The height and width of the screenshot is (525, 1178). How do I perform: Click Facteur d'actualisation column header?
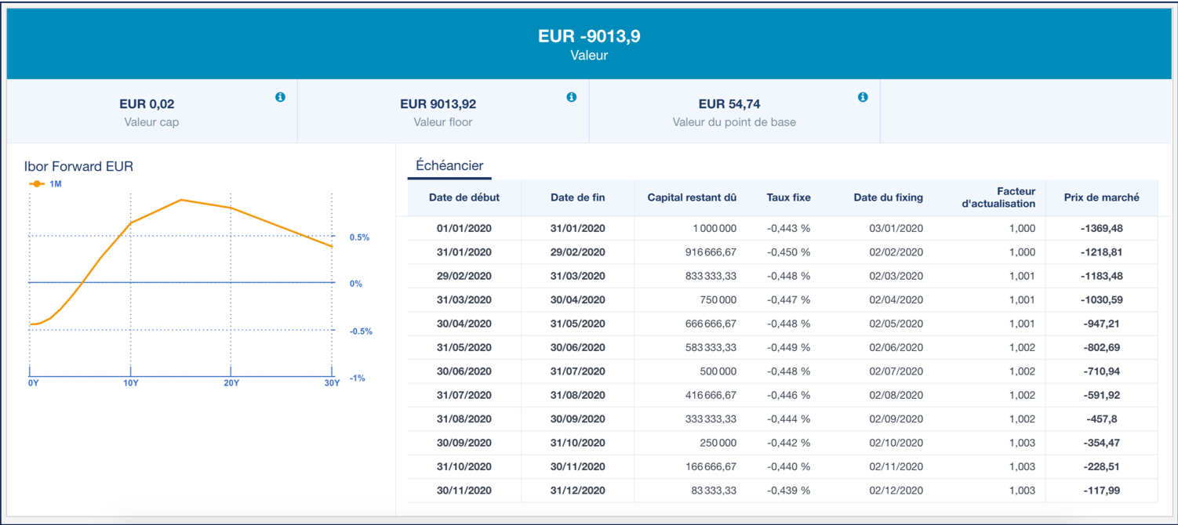tap(998, 197)
